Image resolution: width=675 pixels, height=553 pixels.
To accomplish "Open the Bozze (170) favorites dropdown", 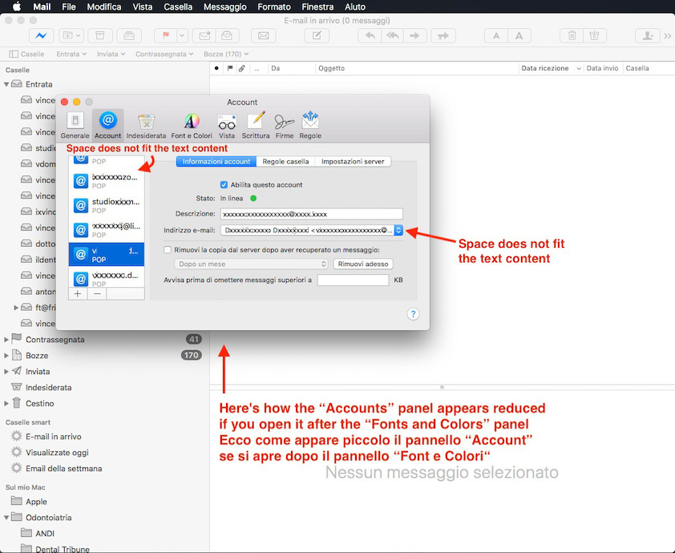I will [x=226, y=54].
